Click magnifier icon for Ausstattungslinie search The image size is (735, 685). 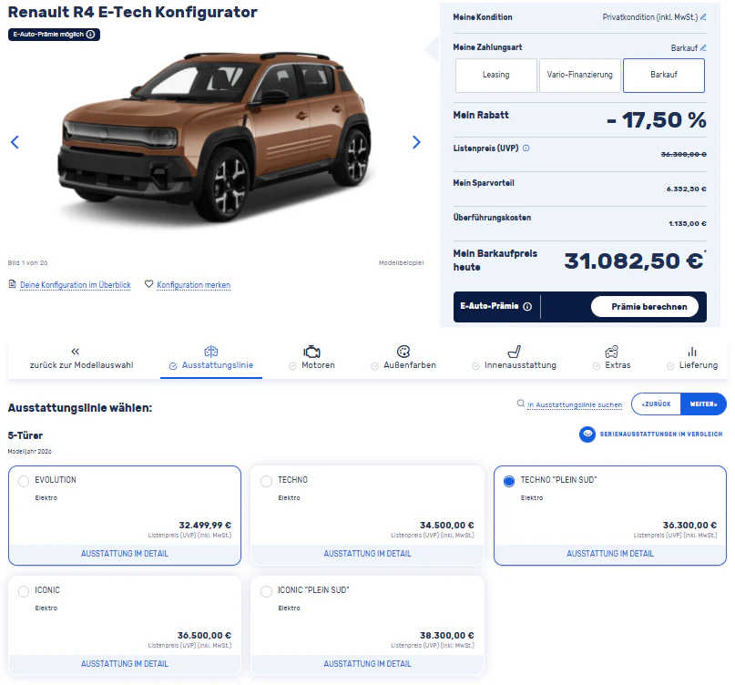520,404
